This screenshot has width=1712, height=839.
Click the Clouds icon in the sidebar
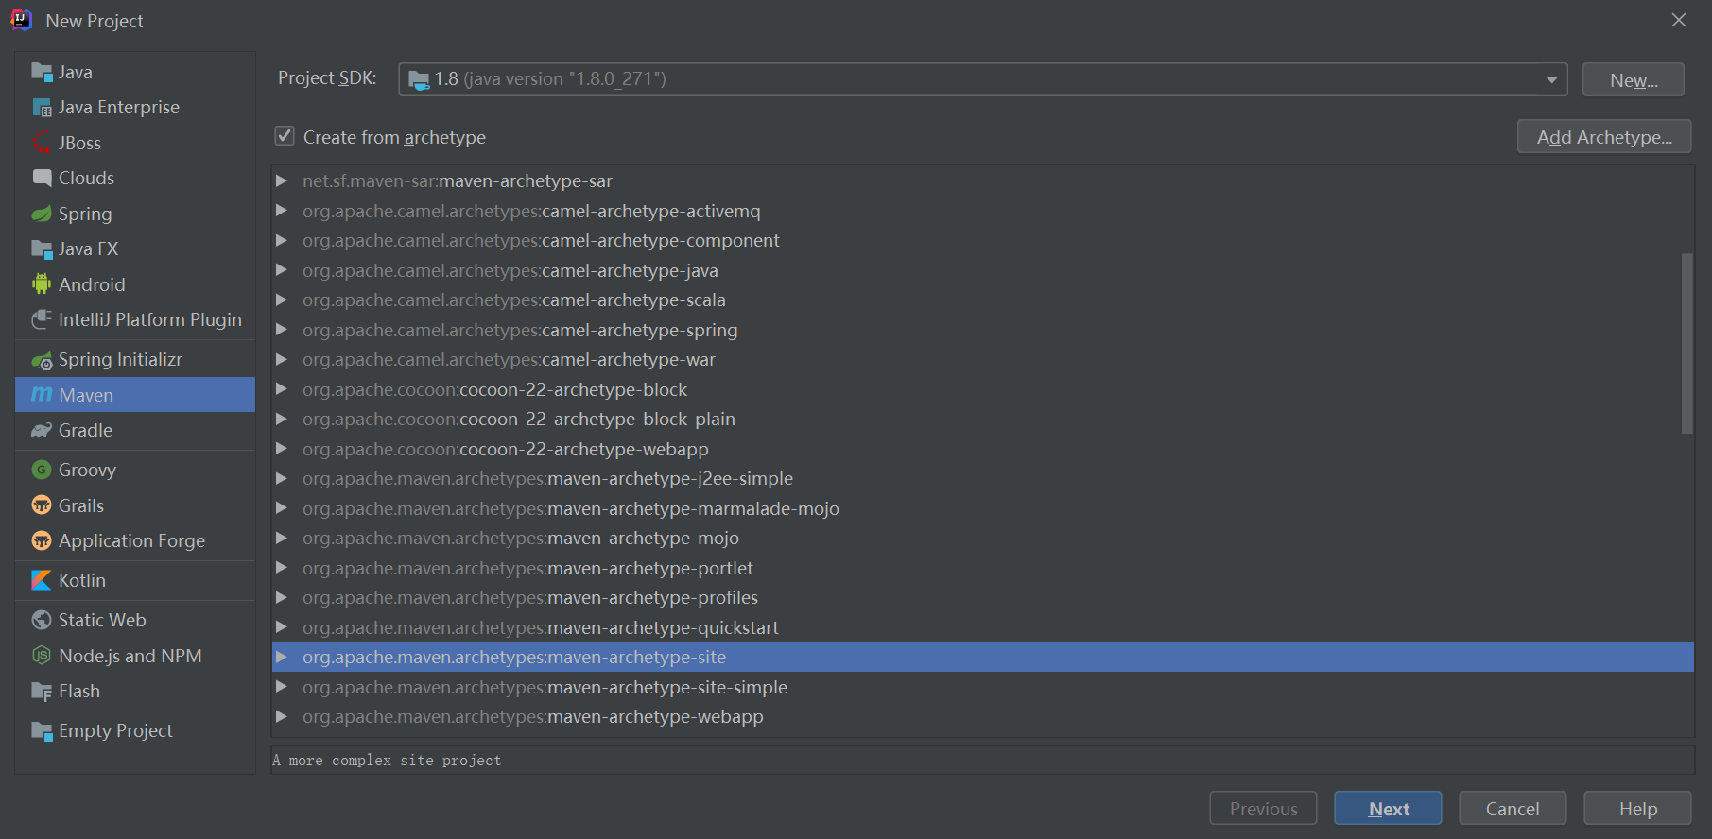point(42,178)
